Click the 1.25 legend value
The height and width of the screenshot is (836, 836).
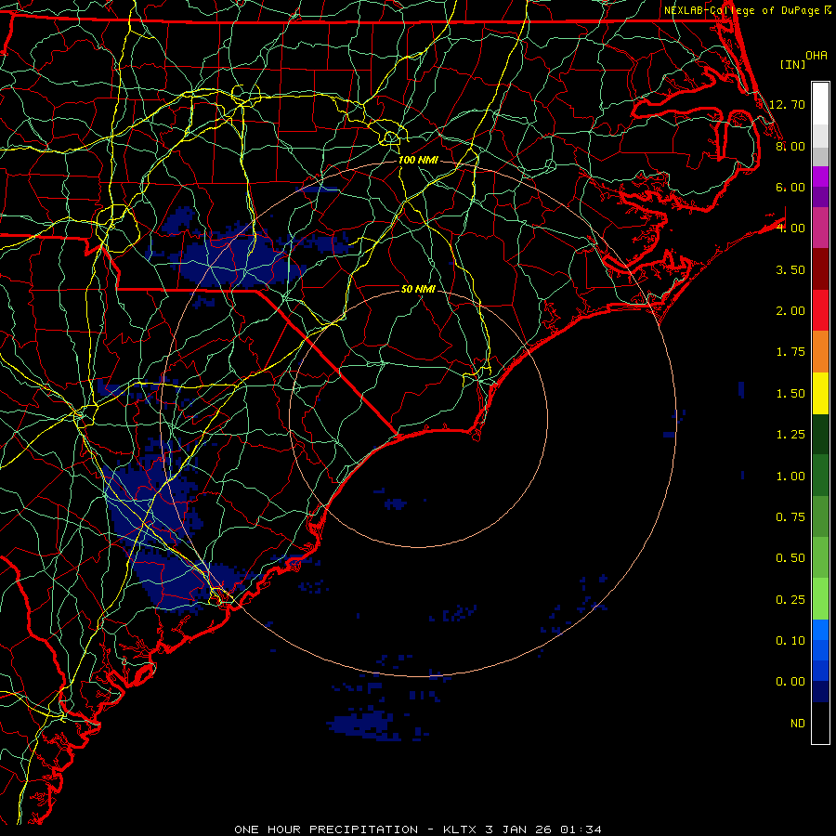[790, 435]
